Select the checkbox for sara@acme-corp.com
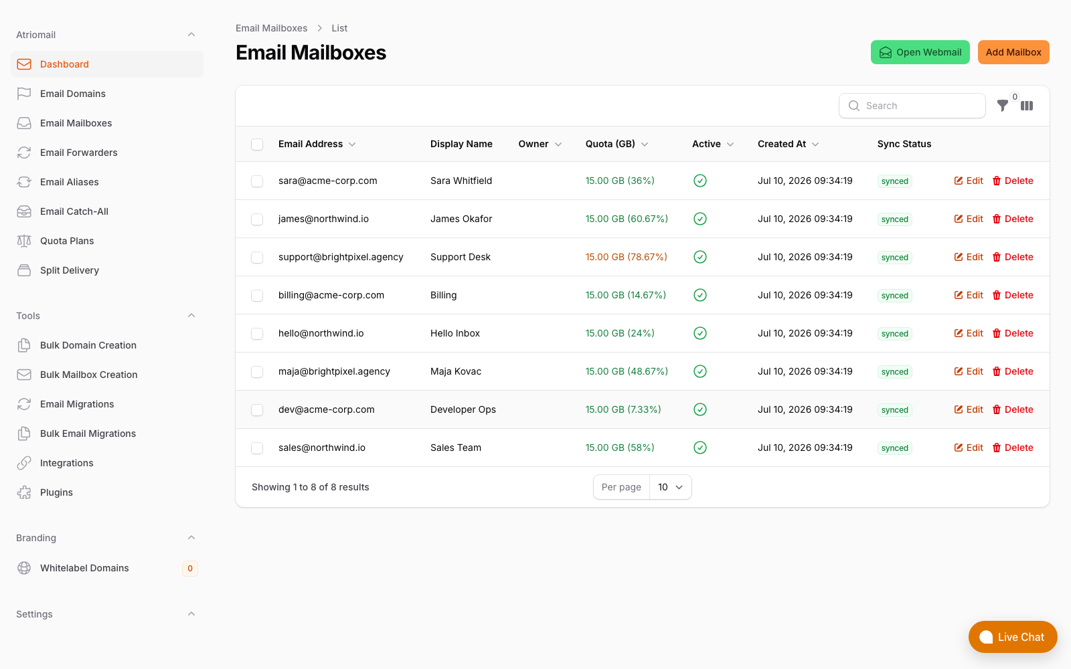This screenshot has height=669, width=1071. 257,181
